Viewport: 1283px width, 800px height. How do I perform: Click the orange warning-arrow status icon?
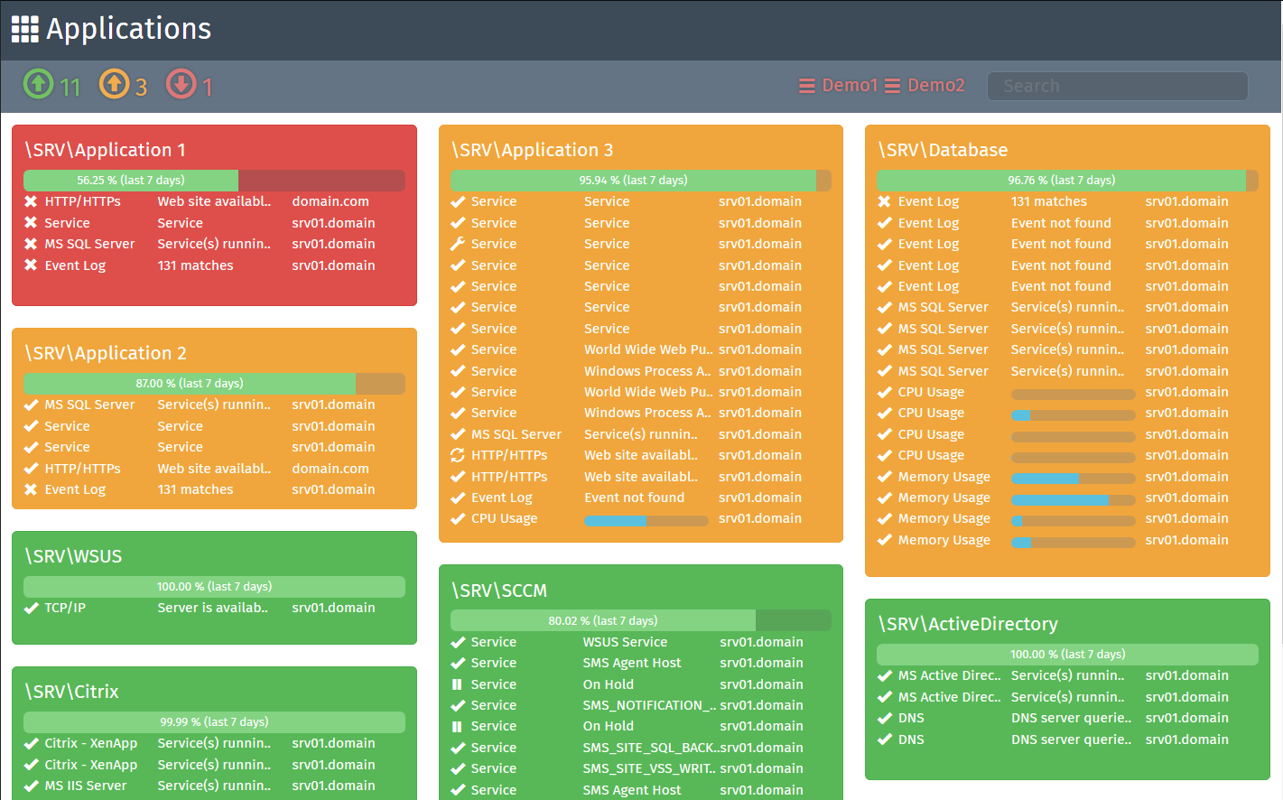click(x=114, y=84)
